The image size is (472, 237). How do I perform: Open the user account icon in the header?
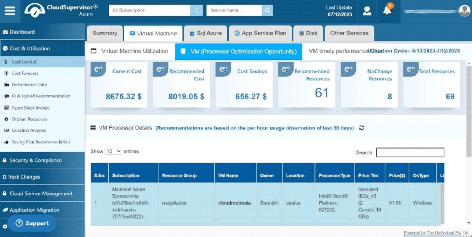[x=367, y=11]
